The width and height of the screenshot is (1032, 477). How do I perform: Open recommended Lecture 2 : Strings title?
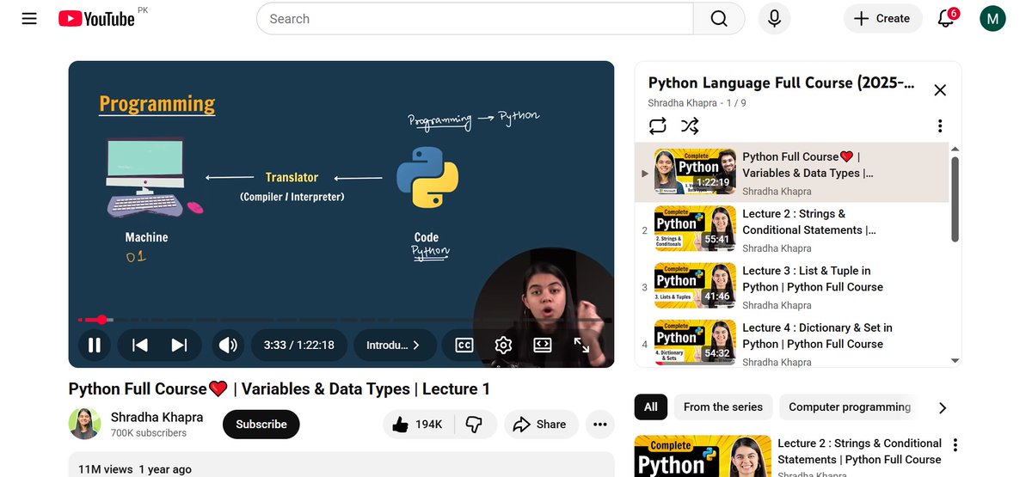coord(859,451)
